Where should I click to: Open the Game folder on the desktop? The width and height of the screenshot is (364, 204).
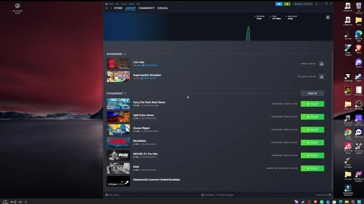click(359, 21)
